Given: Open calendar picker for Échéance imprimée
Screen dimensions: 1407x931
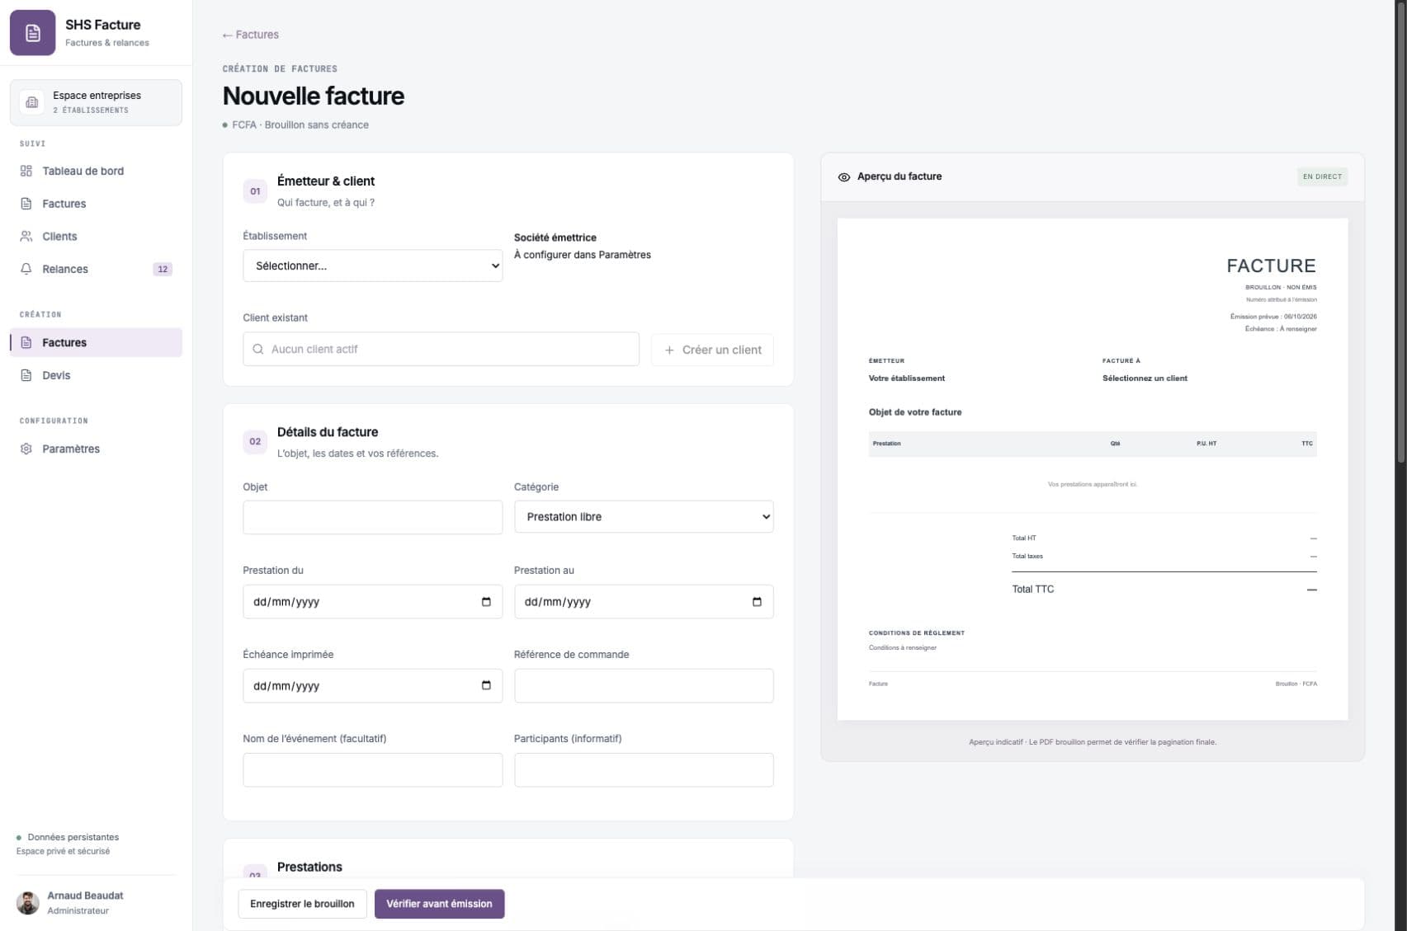Looking at the screenshot, I should click(486, 686).
